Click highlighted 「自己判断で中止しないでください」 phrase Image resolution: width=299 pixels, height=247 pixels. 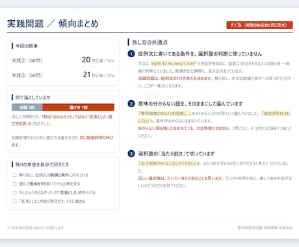pyautogui.click(x=167, y=163)
